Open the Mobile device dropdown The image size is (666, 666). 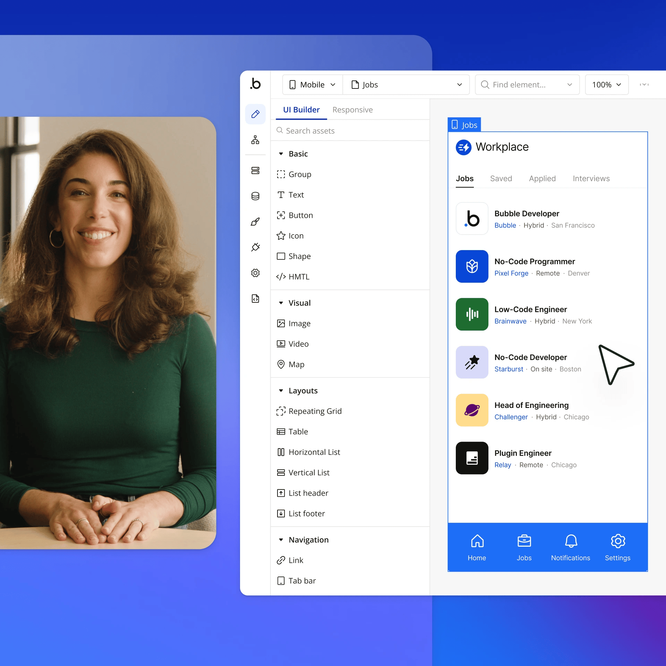(313, 85)
